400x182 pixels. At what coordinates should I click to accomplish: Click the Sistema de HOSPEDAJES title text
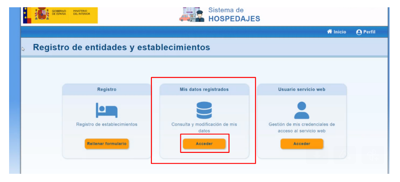(234, 15)
